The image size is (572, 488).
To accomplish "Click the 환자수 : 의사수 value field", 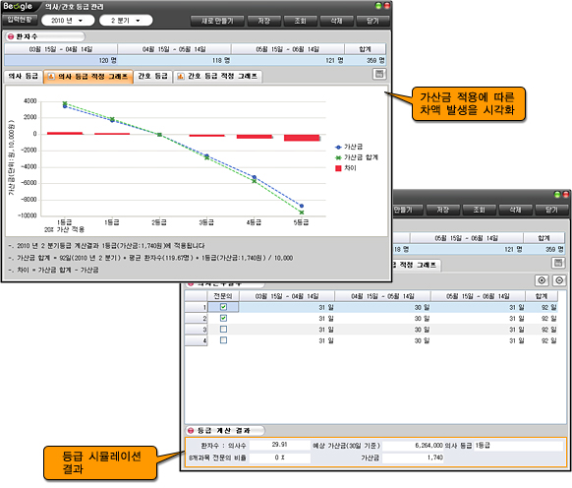I will tap(280, 445).
